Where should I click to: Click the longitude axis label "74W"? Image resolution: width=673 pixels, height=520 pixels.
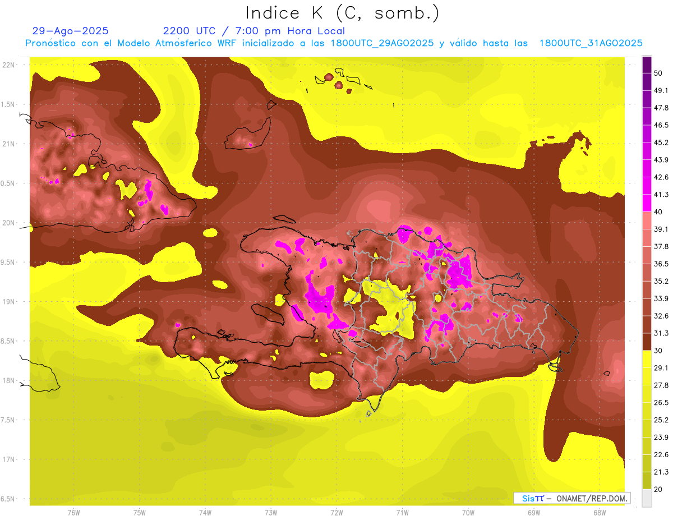205,513
